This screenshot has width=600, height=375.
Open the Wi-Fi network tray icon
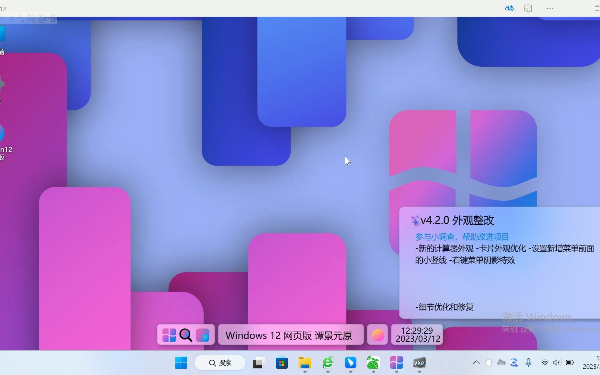tap(545, 363)
